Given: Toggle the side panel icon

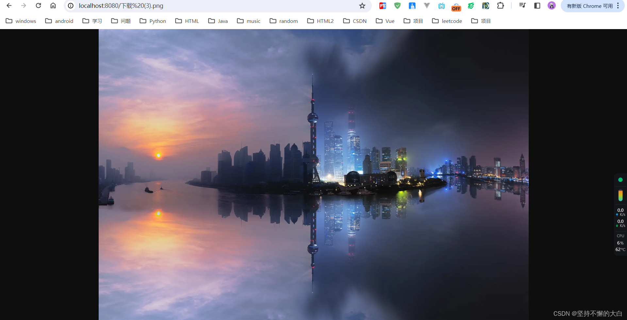Looking at the screenshot, I should pyautogui.click(x=537, y=6).
